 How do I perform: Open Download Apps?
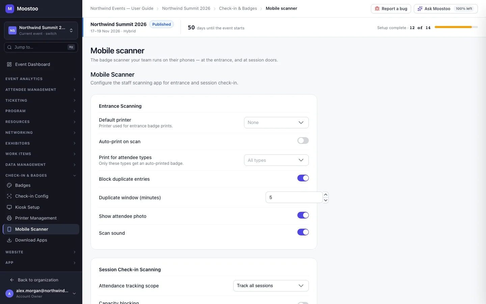41,240
